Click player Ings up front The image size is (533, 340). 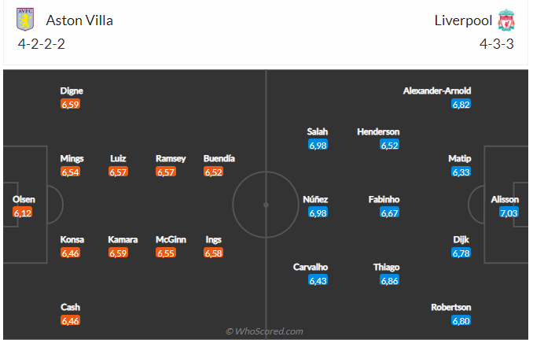click(212, 239)
